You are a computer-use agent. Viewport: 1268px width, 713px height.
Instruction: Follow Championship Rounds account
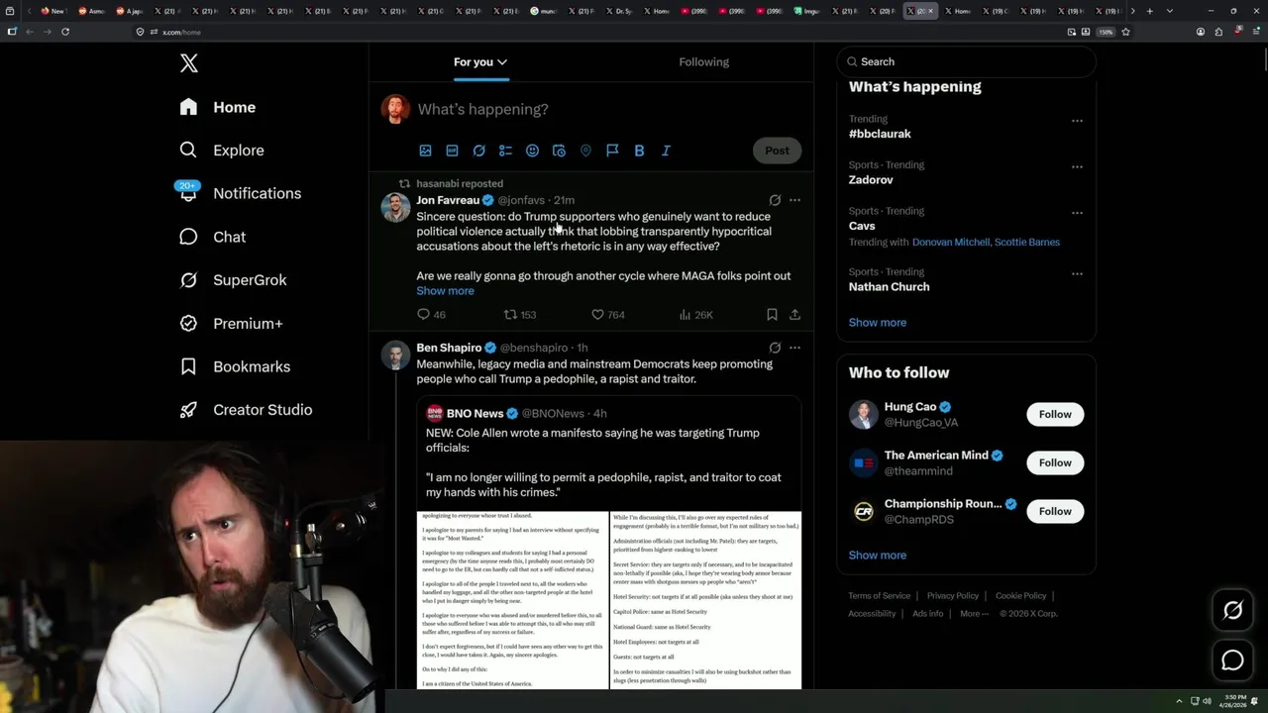tap(1055, 511)
